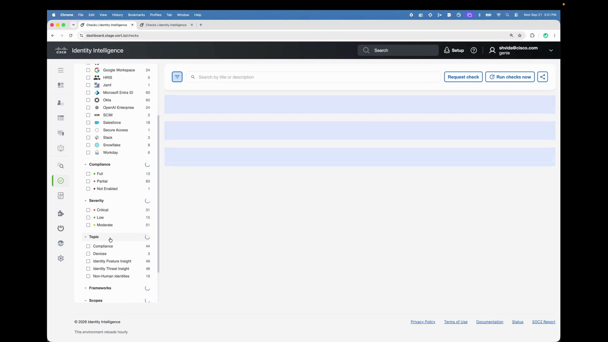Image resolution: width=608 pixels, height=342 pixels.
Task: Open the Chrome tab list dropdown arrow
Action: [73, 25]
